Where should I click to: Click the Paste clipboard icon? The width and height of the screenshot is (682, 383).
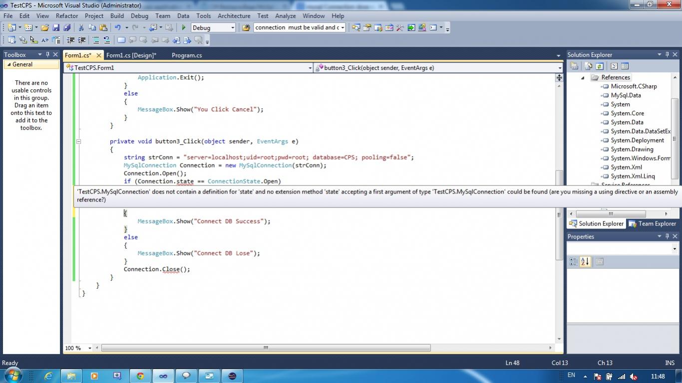pyautogui.click(x=103, y=27)
